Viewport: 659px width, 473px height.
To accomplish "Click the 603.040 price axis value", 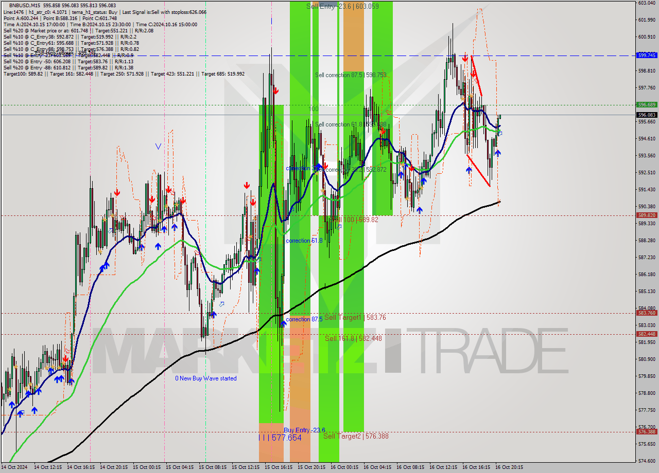I will [x=647, y=3].
